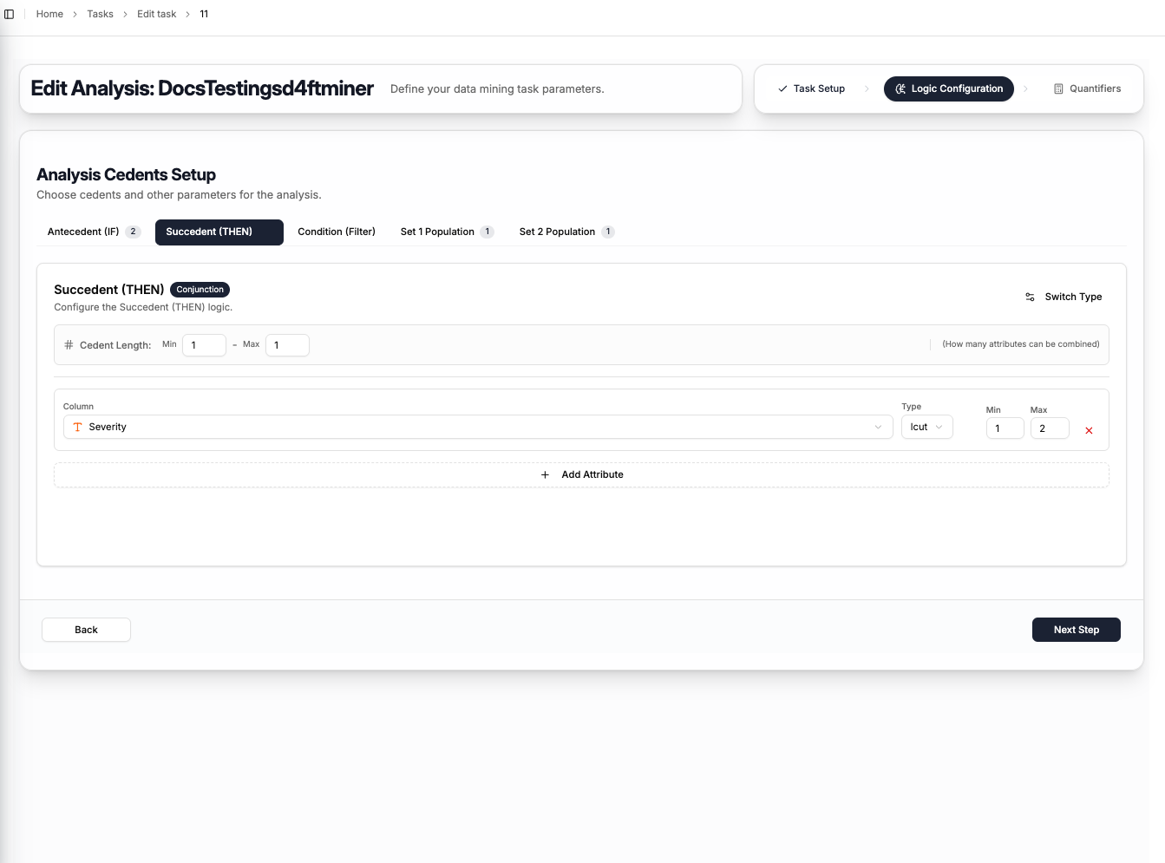Click the Severity attribute Max input field

[x=1049, y=428]
